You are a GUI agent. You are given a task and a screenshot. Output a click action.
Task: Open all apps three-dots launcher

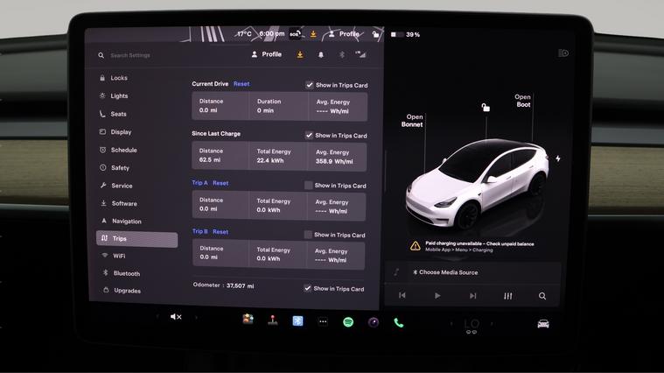pos(323,321)
